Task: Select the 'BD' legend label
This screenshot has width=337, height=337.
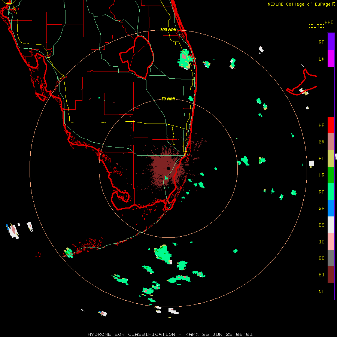Action: click(x=321, y=159)
